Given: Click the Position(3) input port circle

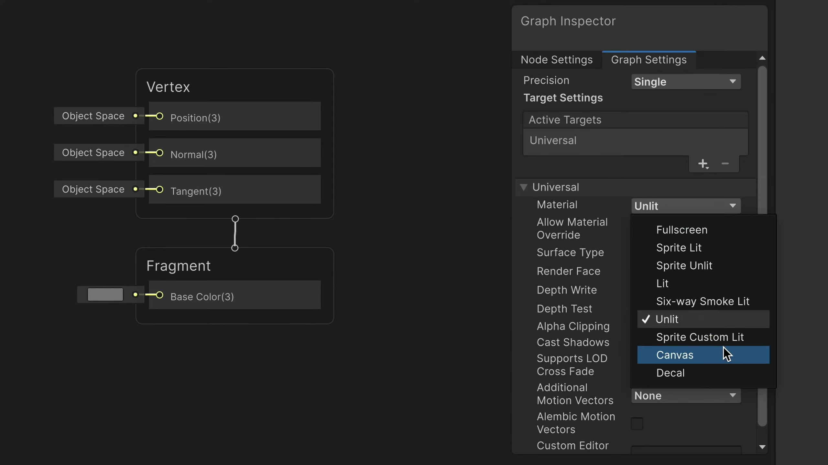Looking at the screenshot, I should point(159,116).
